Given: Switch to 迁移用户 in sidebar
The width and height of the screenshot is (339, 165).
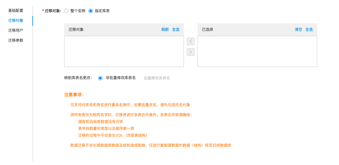Looking at the screenshot, I should tap(16, 31).
